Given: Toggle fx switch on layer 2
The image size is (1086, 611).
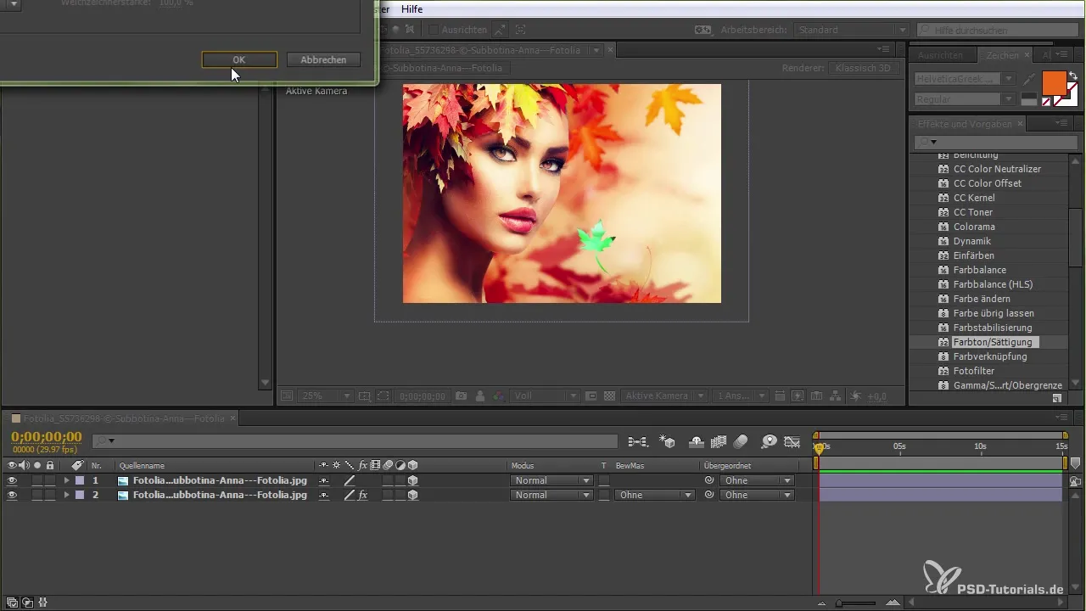Looking at the screenshot, I should pos(362,495).
